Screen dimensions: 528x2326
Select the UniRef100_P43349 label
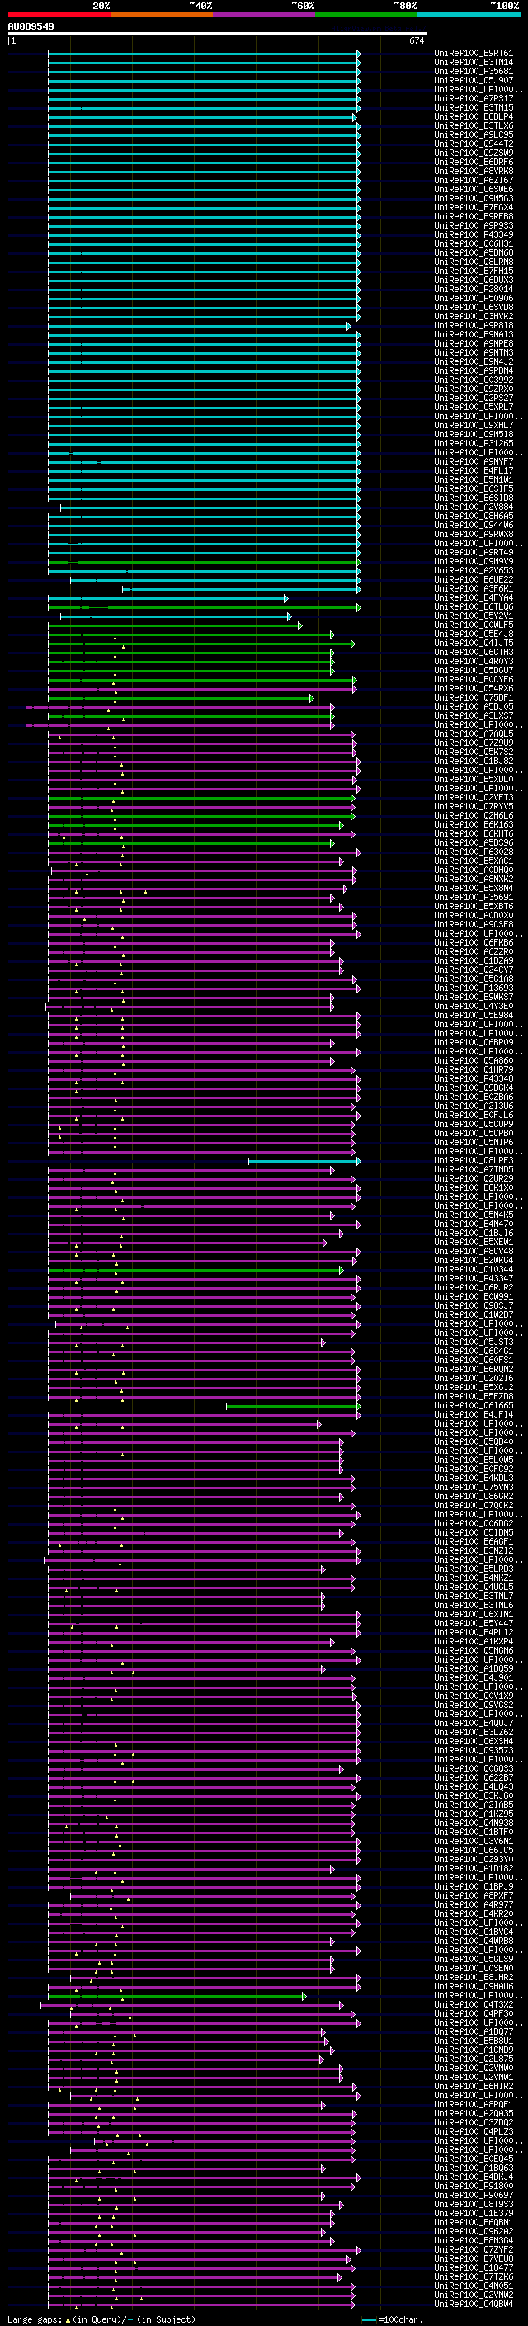[473, 235]
